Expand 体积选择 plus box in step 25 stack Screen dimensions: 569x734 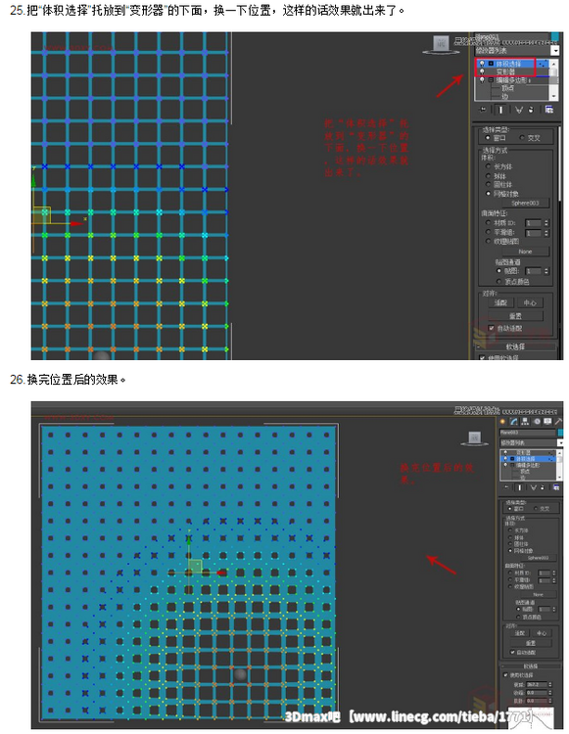[x=491, y=64]
